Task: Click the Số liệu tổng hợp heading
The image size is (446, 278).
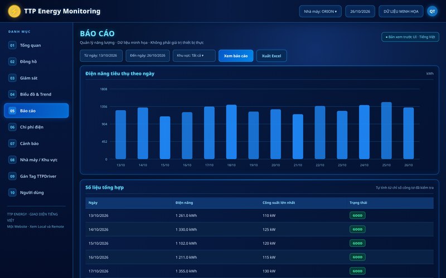Action: tap(104, 187)
